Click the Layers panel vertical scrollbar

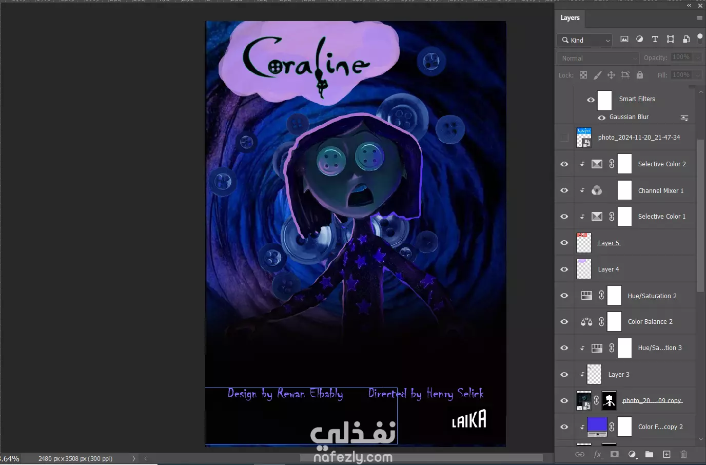coord(701,216)
